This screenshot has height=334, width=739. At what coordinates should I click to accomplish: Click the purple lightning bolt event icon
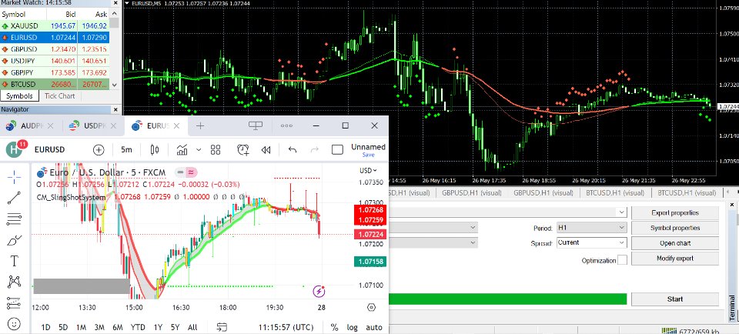[x=319, y=292]
